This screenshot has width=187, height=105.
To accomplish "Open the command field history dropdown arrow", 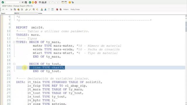I will coord(20,2).
